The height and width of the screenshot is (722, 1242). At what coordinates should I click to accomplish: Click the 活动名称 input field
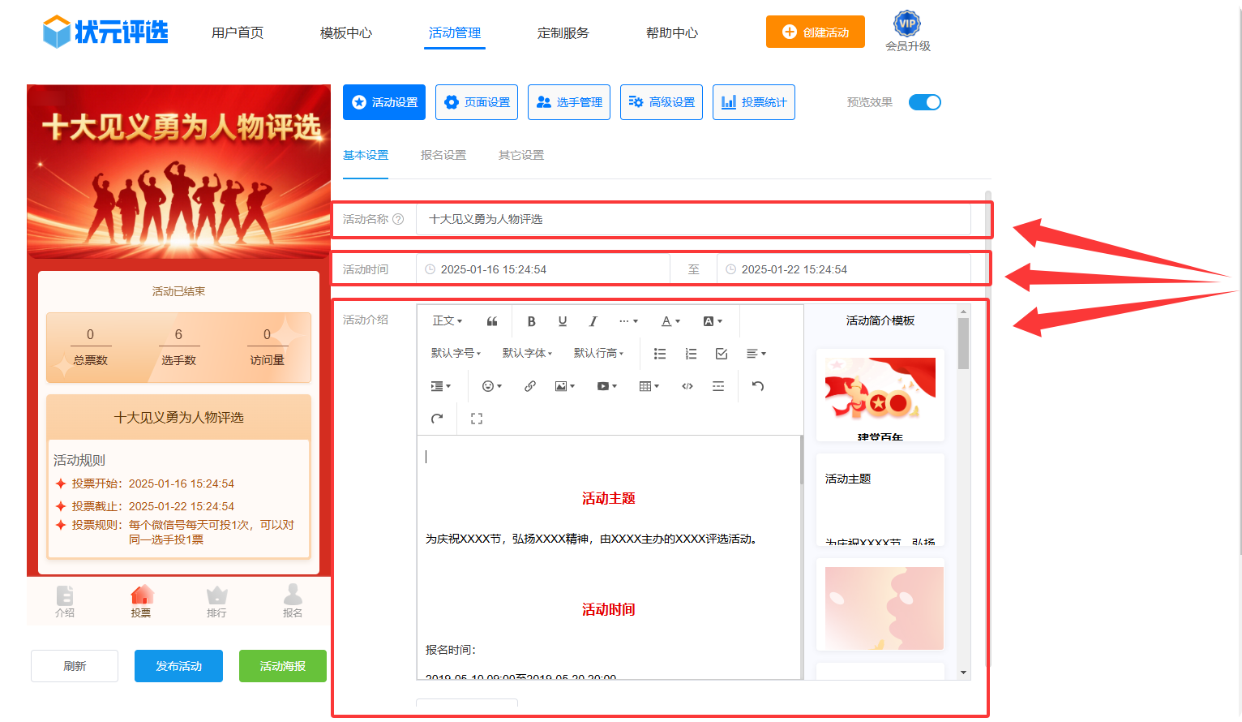pos(693,219)
